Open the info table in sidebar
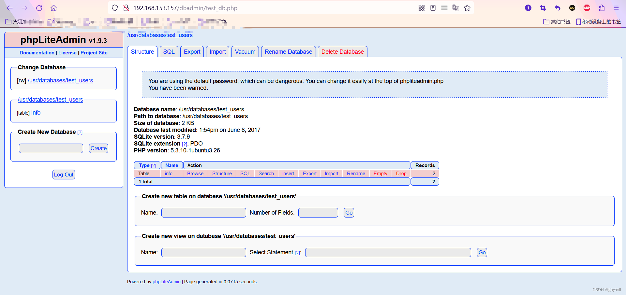The image size is (626, 295). pyautogui.click(x=36, y=113)
